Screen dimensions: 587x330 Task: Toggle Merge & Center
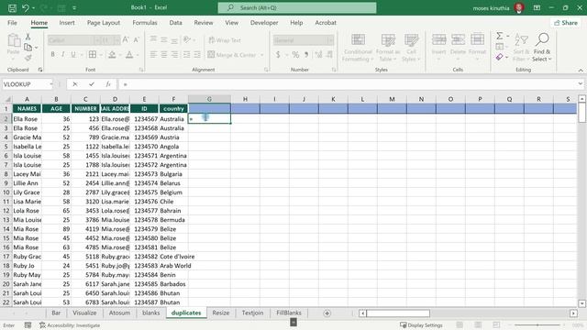(232, 55)
